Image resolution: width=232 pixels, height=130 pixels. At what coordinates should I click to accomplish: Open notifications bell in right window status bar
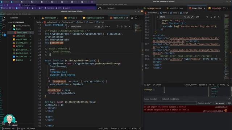coord(228,84)
